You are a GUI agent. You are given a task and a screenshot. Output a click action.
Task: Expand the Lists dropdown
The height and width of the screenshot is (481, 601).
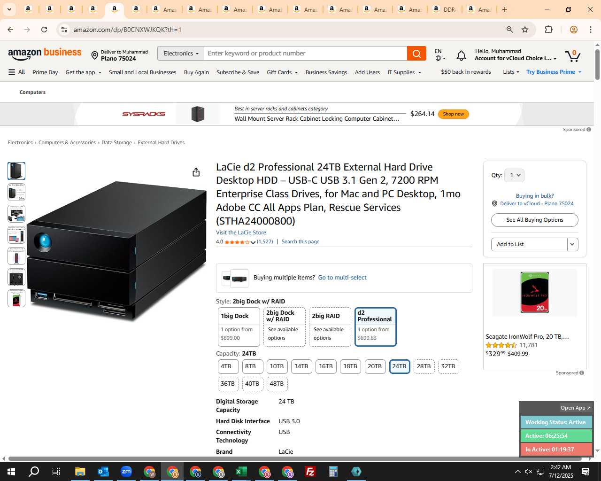[x=511, y=72]
